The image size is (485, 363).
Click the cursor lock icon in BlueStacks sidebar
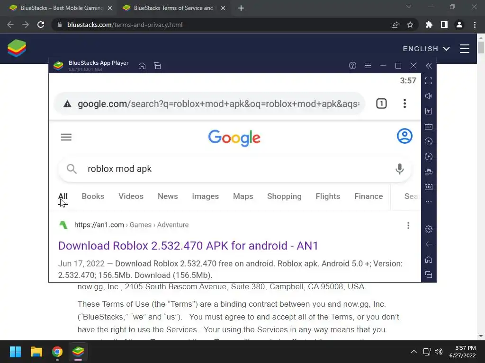[x=428, y=111]
